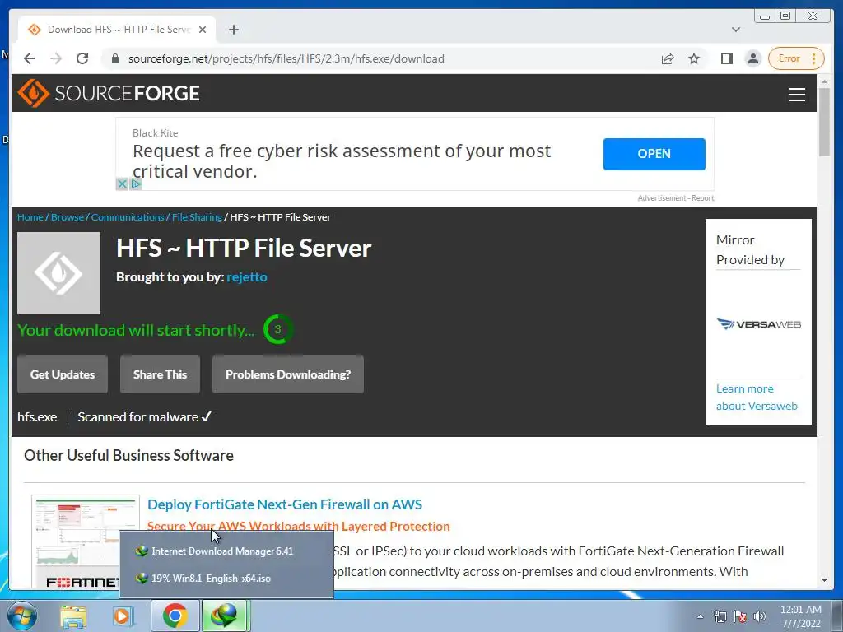
Task: Click the Advertisement - Report link
Action: click(676, 198)
